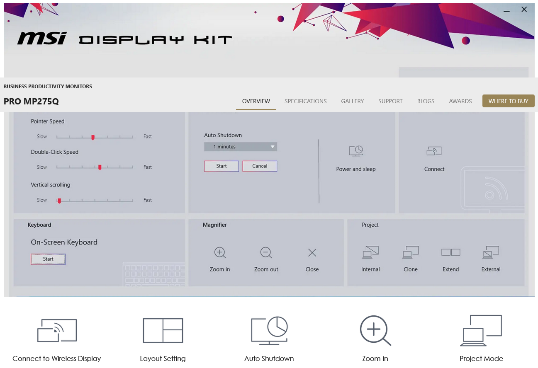
Task: Click the Magnifier section heading
Action: pos(215,225)
